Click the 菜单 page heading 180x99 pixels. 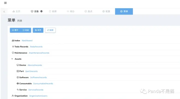click(11, 20)
